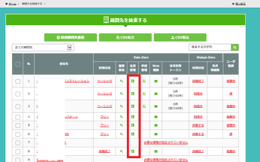
Task: Click 体験する link in row 5
Action: [198, 125]
